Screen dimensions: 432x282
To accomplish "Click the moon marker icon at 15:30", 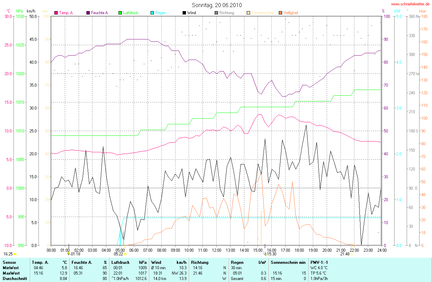I will pyautogui.click(x=265, y=254).
